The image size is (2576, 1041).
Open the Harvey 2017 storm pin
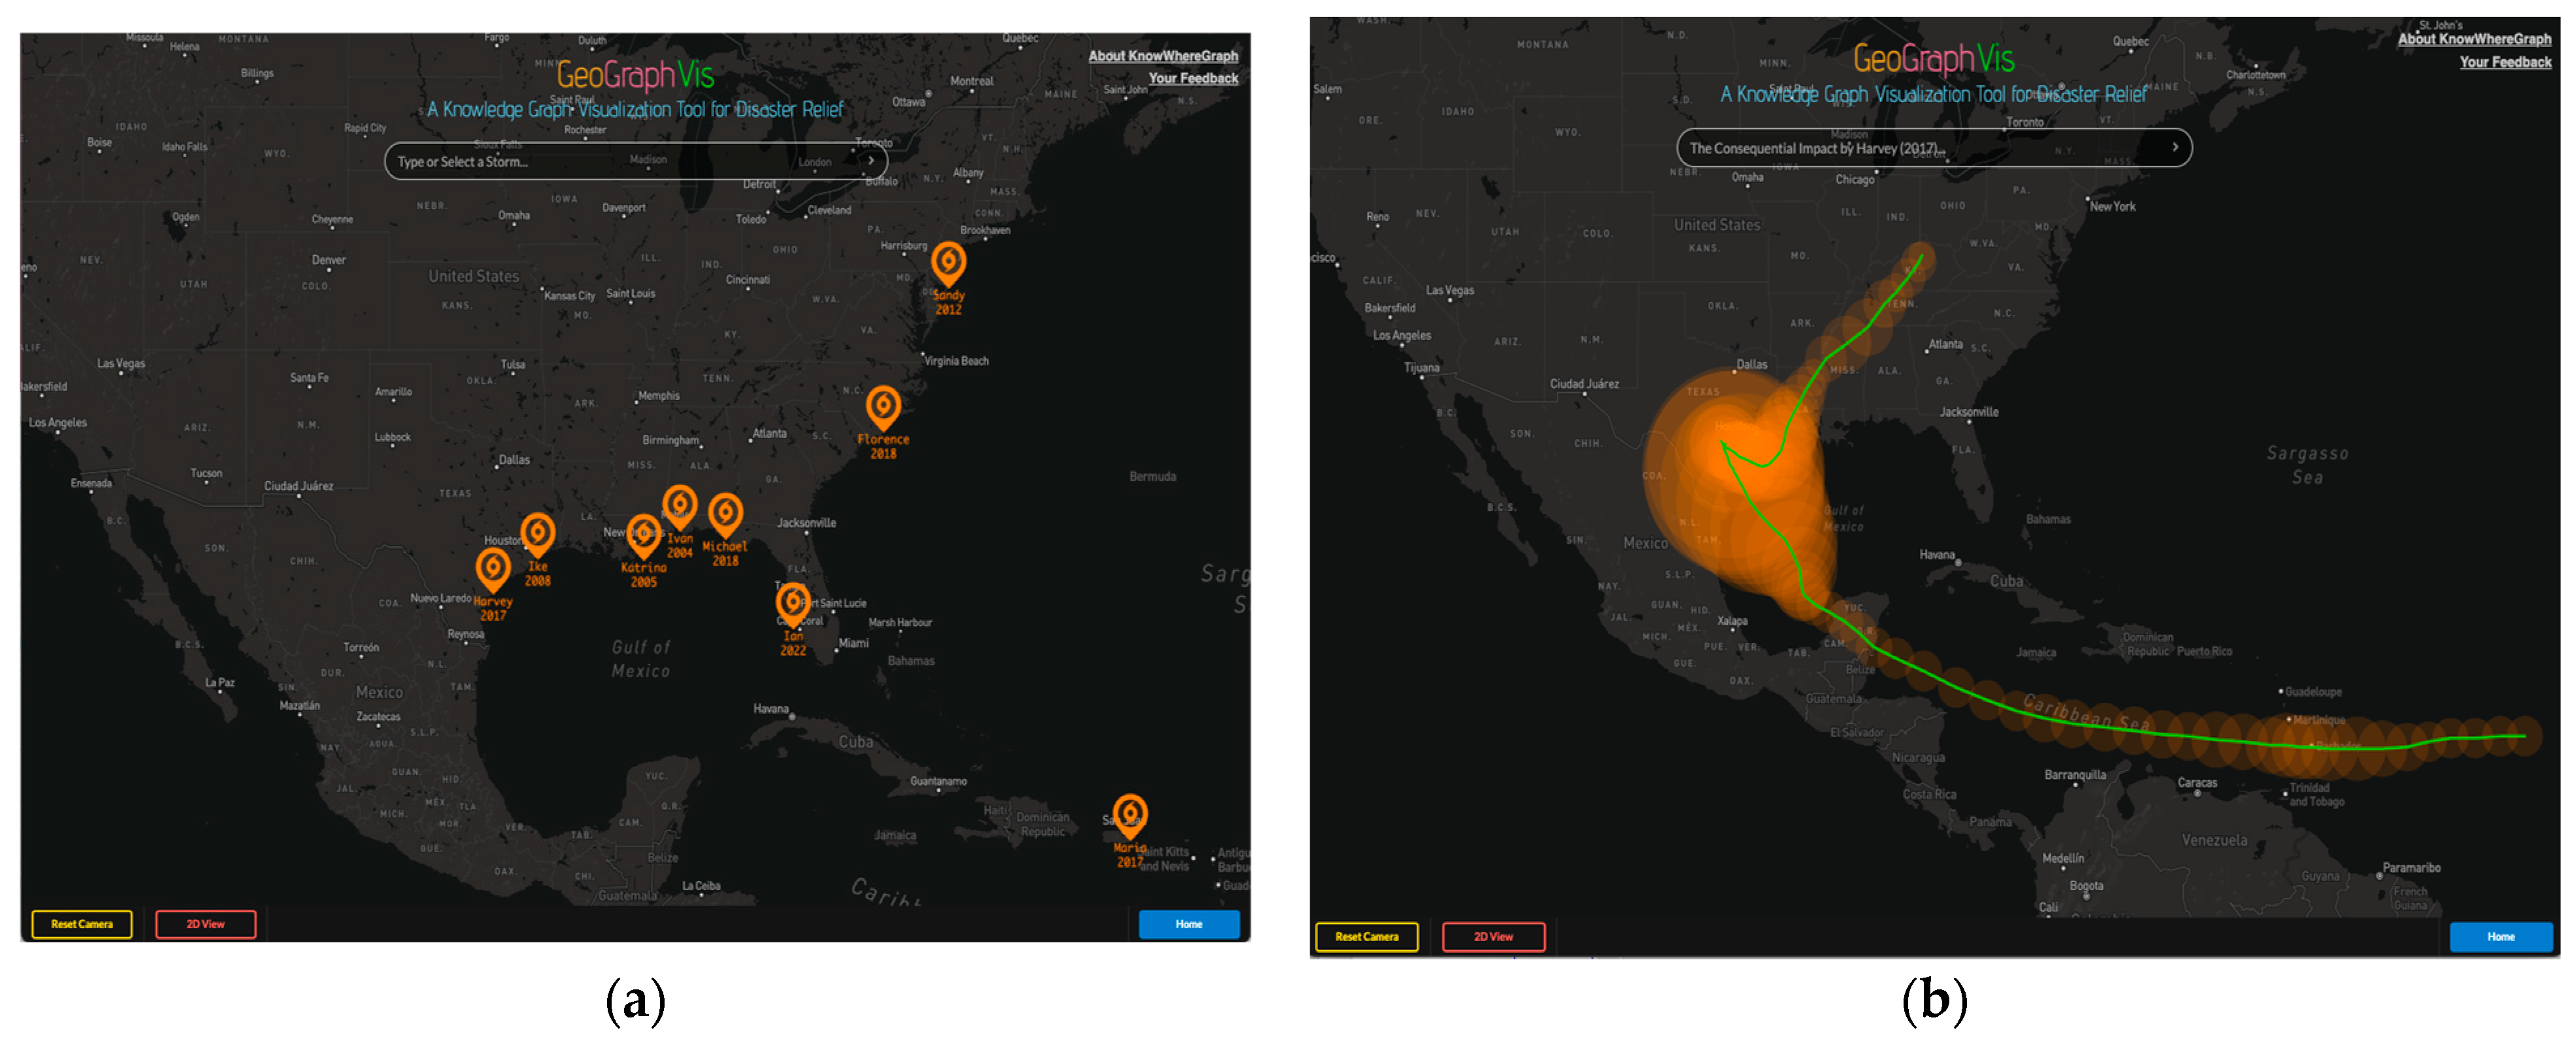click(493, 568)
